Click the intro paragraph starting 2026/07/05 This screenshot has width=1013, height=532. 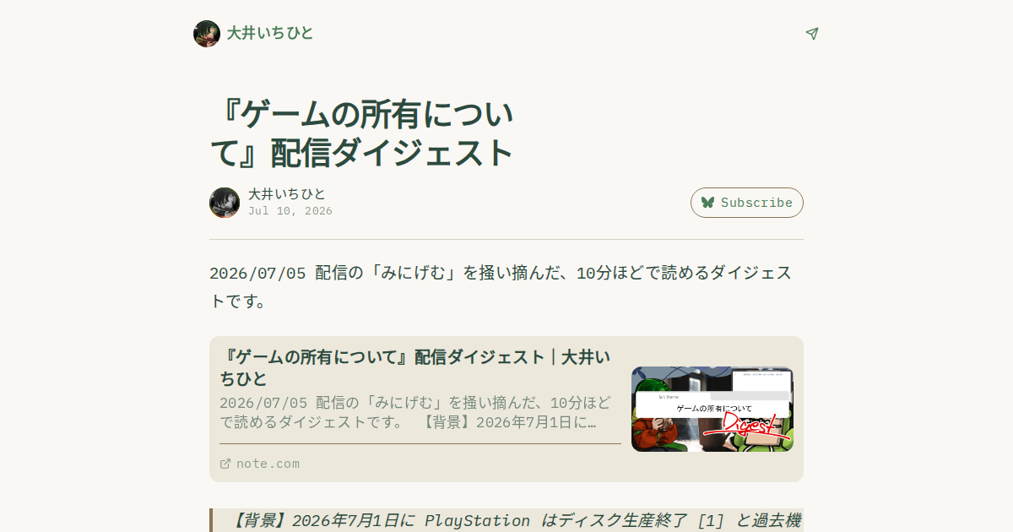[501, 287]
